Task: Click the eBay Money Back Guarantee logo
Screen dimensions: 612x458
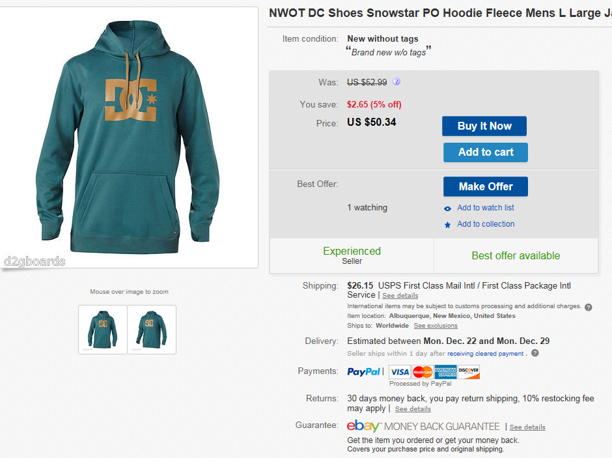Action: click(x=423, y=426)
